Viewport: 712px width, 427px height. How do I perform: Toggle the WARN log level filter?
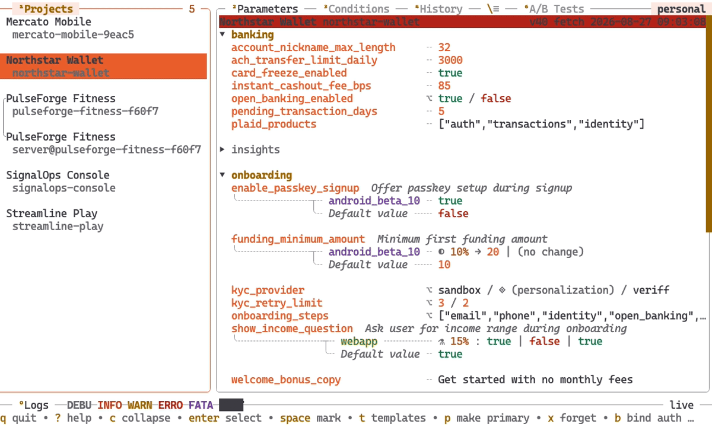tap(139, 405)
